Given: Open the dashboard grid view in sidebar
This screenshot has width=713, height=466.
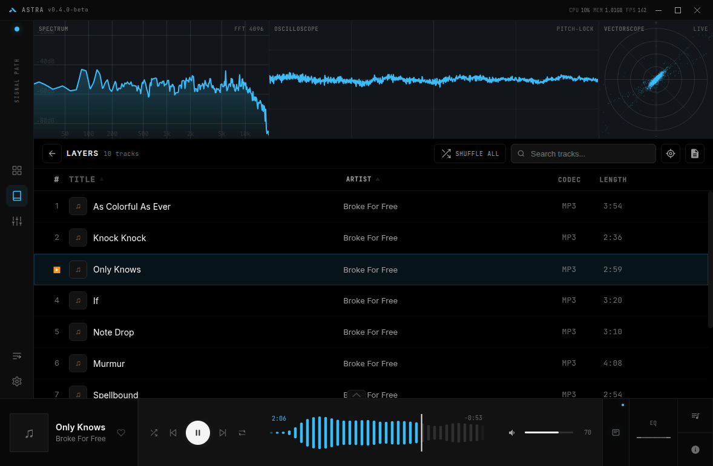Looking at the screenshot, I should click(17, 170).
